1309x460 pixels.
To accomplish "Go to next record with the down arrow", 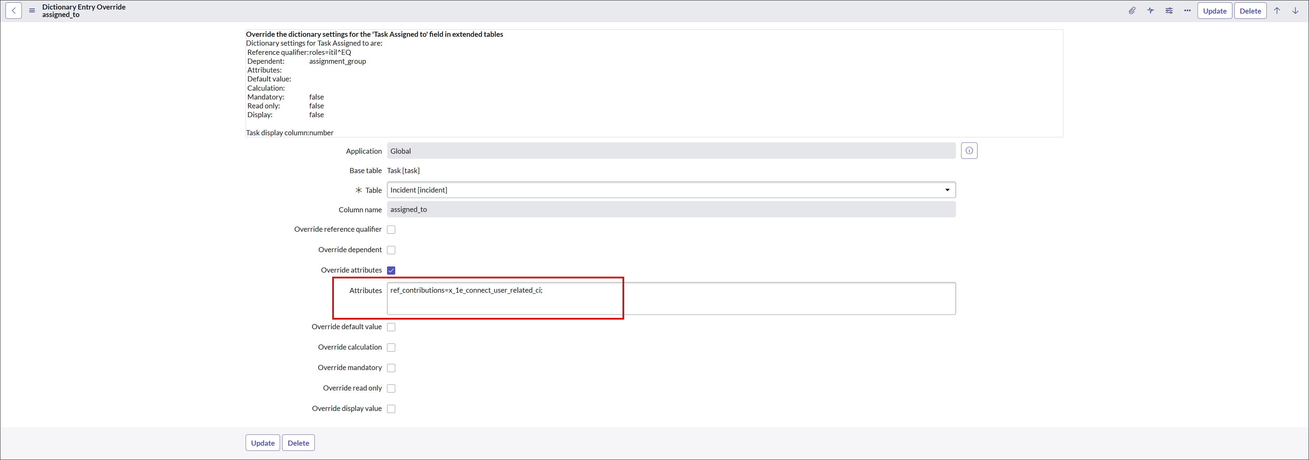I will pos(1295,11).
